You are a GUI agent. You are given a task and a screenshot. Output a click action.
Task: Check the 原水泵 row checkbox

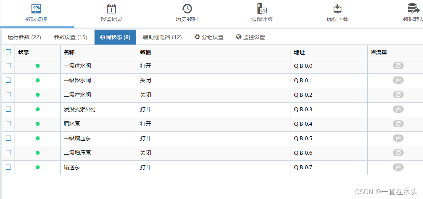pos(8,124)
